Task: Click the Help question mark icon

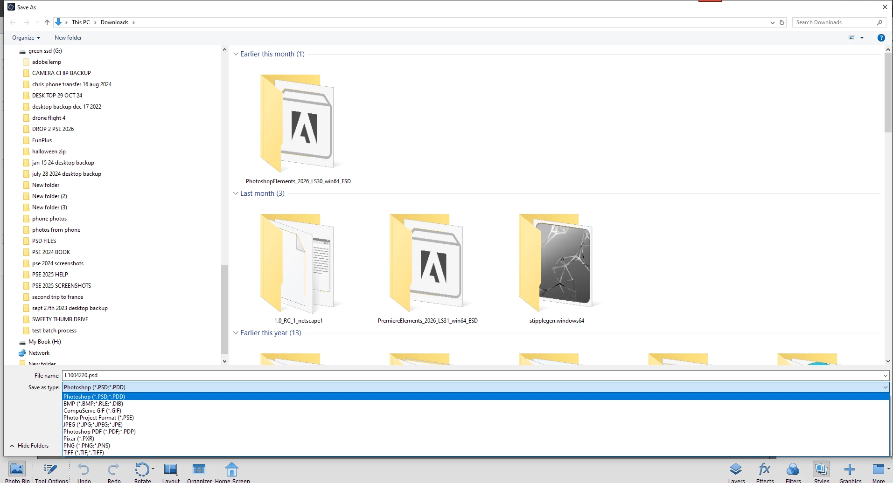Action: (x=881, y=38)
